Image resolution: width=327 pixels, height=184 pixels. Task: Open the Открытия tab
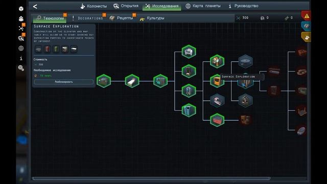coord(126,6)
